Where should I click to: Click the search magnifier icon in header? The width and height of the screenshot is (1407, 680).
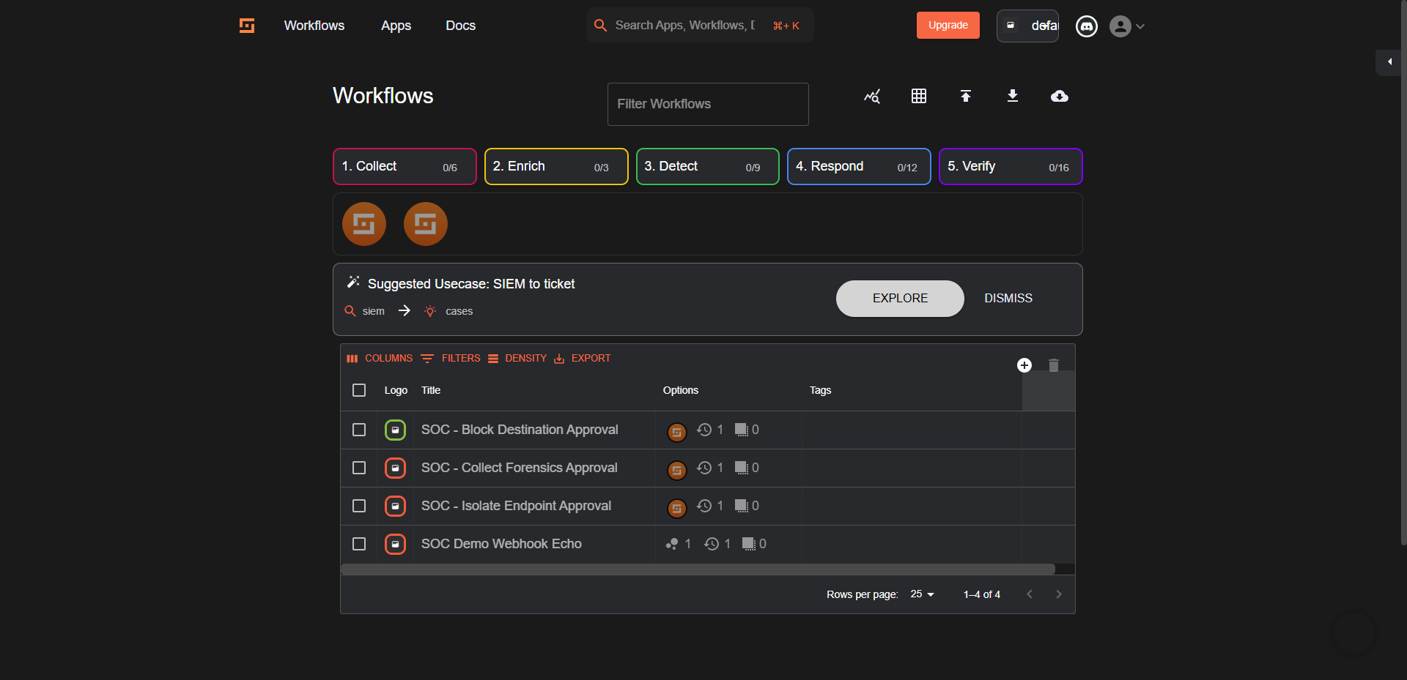point(600,26)
